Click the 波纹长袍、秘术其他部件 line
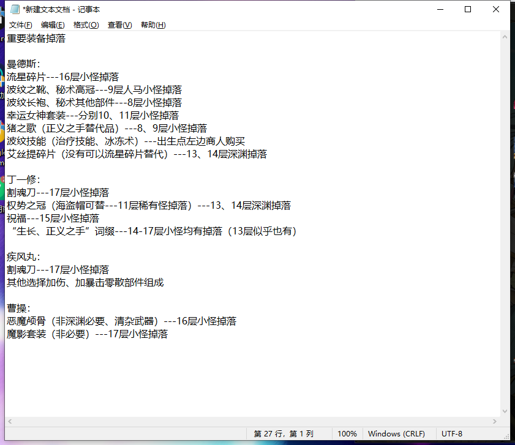The height and width of the screenshot is (445, 515). tap(94, 102)
